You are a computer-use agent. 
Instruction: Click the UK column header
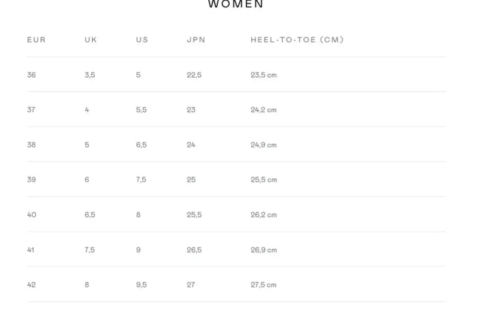pyautogui.click(x=91, y=40)
